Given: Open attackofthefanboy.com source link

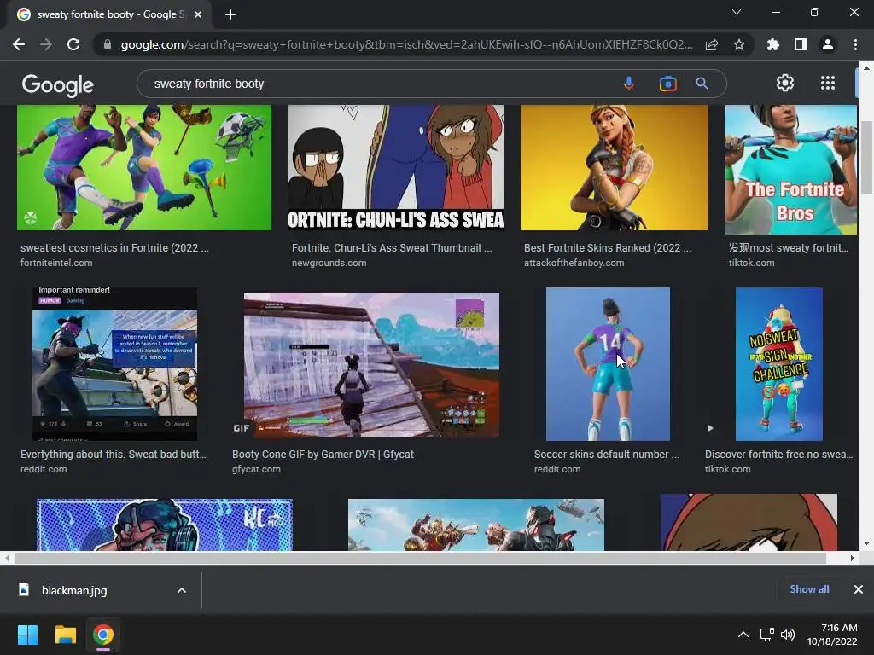Looking at the screenshot, I should pyautogui.click(x=574, y=263).
